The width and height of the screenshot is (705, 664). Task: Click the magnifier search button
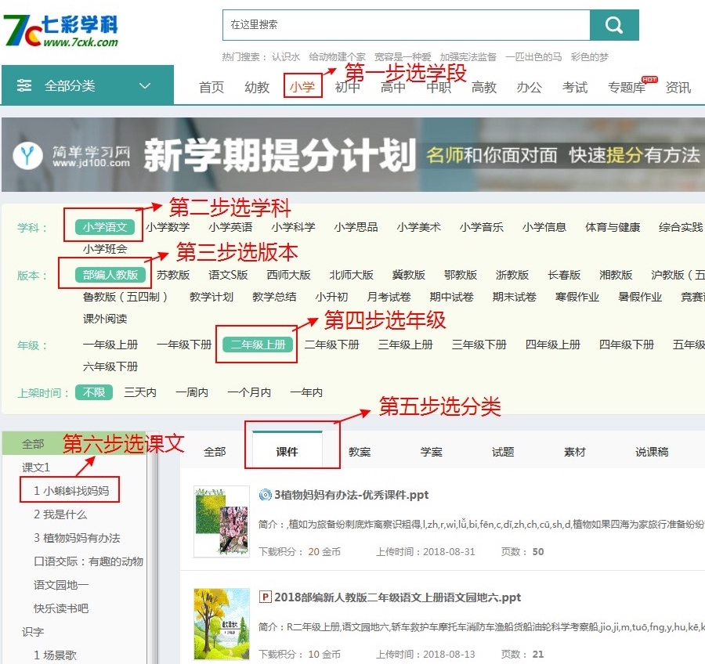click(x=614, y=25)
